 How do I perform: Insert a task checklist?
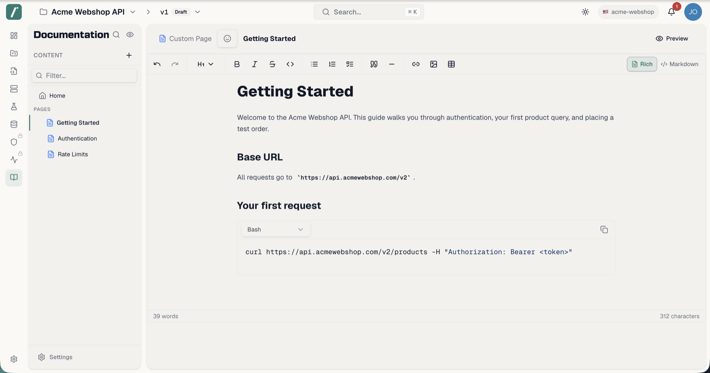[350, 64]
